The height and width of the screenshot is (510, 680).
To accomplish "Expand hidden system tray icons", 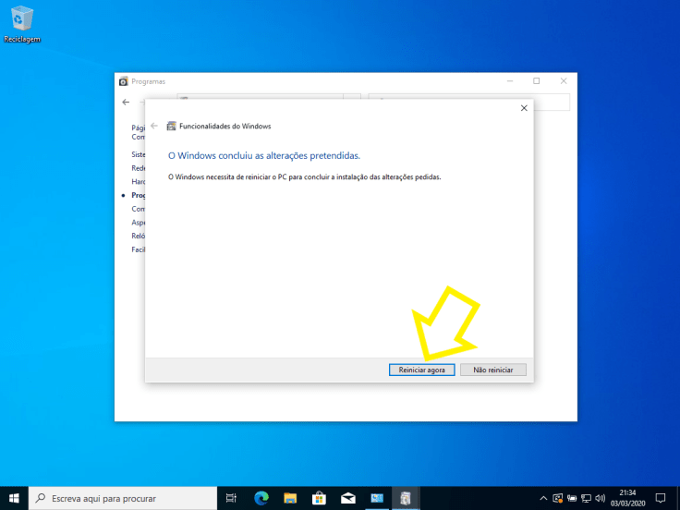I will click(543, 498).
